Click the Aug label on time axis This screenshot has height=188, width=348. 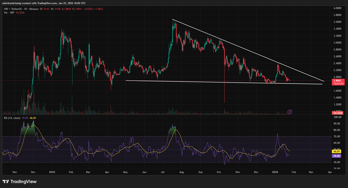tap(182, 172)
